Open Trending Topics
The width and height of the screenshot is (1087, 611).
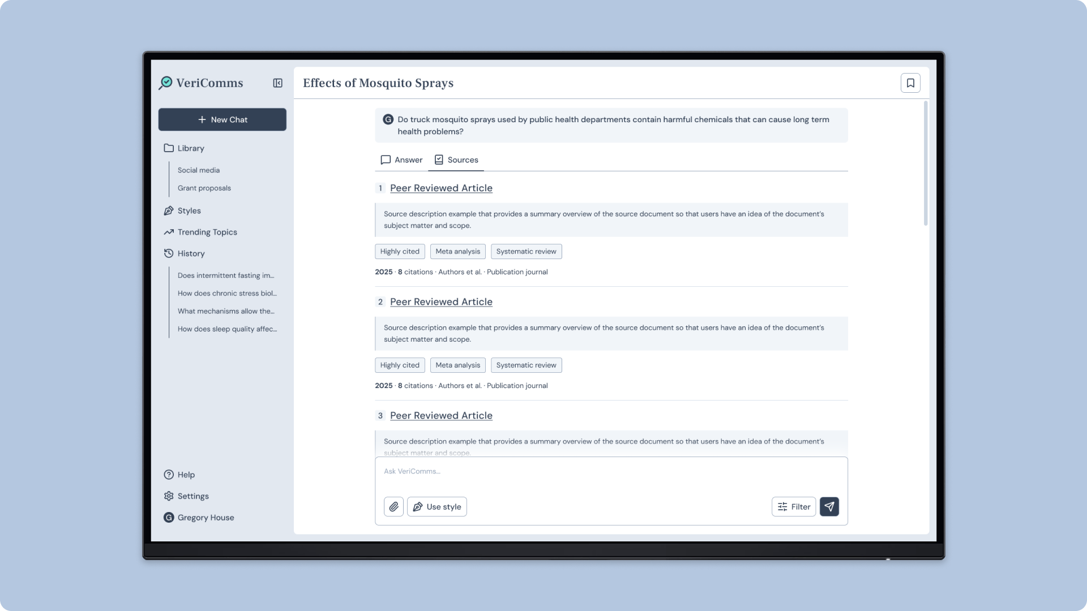click(207, 232)
